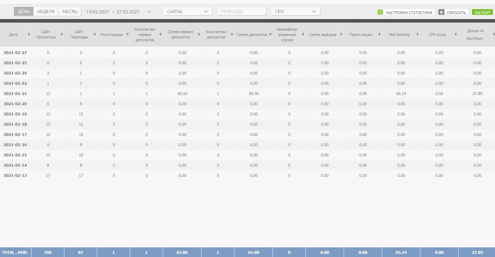495x257 pixels.
Task: Switch to the НЕДЕЛЯ view tab
Action: [46, 12]
